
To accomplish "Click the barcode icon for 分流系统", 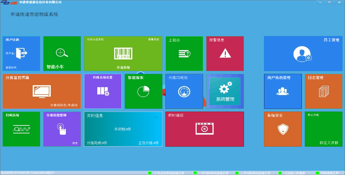I will (x=123, y=54).
